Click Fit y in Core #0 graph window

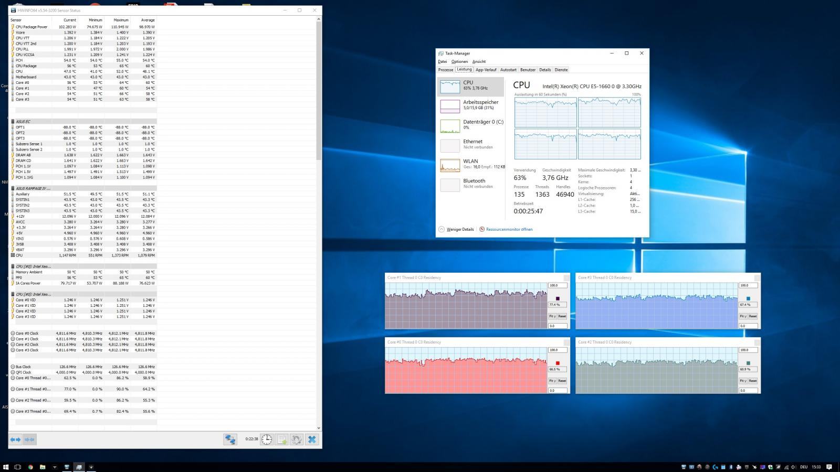[552, 381]
